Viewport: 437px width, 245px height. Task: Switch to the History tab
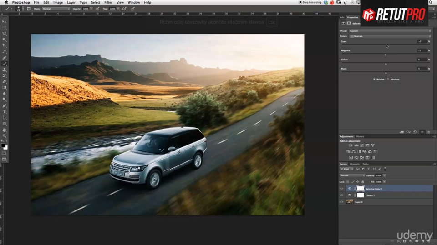(x=360, y=136)
